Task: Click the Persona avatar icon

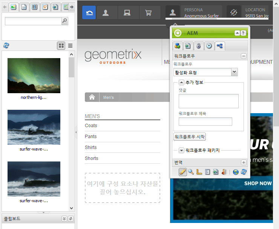Action: (173, 12)
